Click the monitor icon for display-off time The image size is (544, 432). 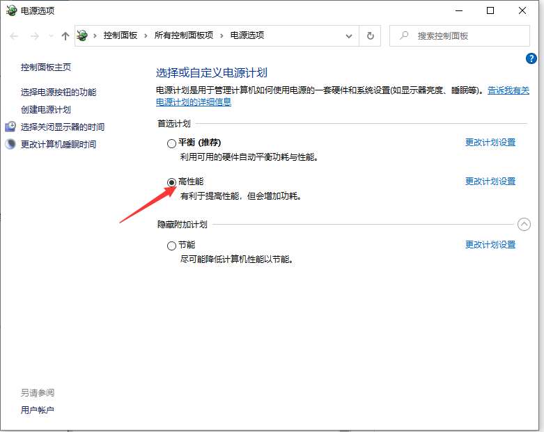[x=10, y=127]
